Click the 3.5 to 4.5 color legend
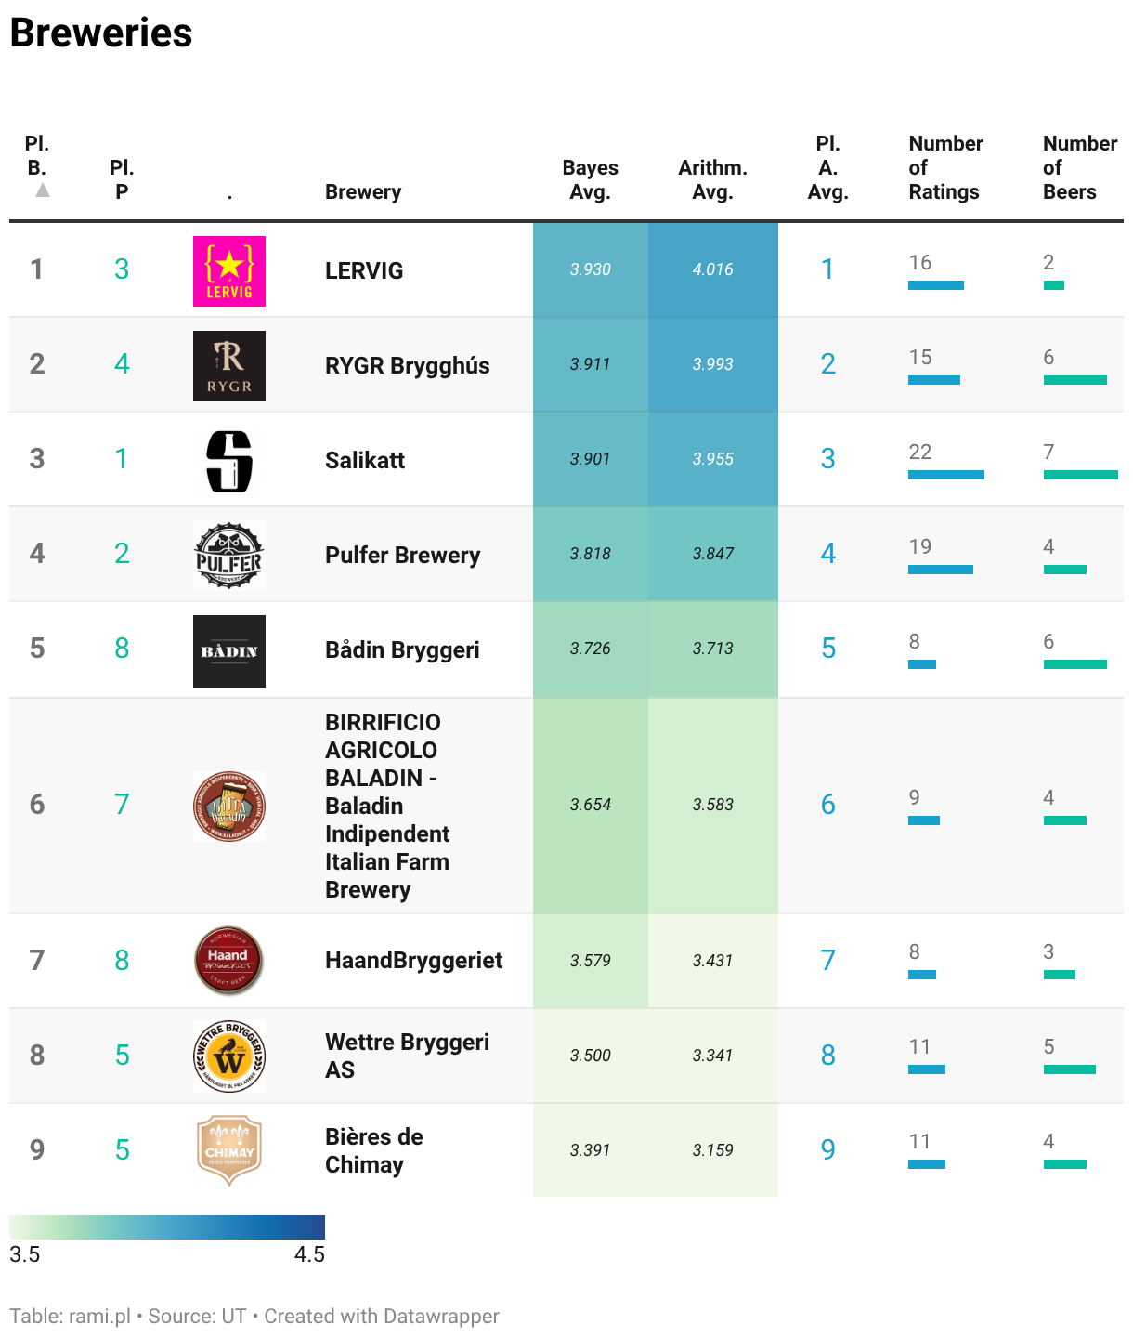This screenshot has height=1338, width=1133. coord(167,1226)
